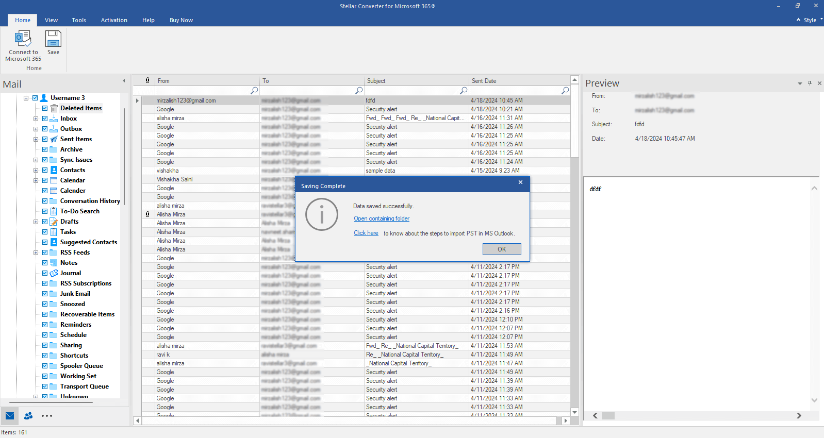Pin the Preview pane with pushpin icon
This screenshot has height=438, width=824.
click(810, 83)
